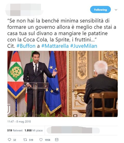This screenshot has width=124, height=143.
Task: Follow the #JuveMilan hashtag link
Action: click(84, 46)
